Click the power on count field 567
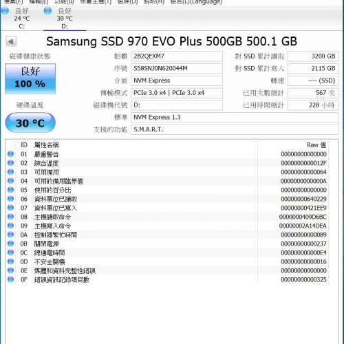Viewport: 344px width, 344px height. coord(313,93)
